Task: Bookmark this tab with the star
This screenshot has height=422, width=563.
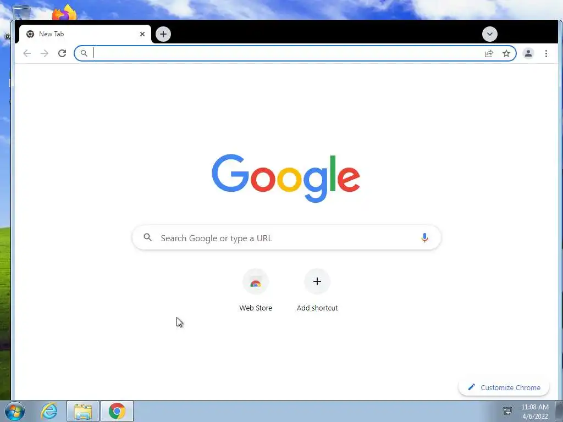Action: tap(506, 53)
